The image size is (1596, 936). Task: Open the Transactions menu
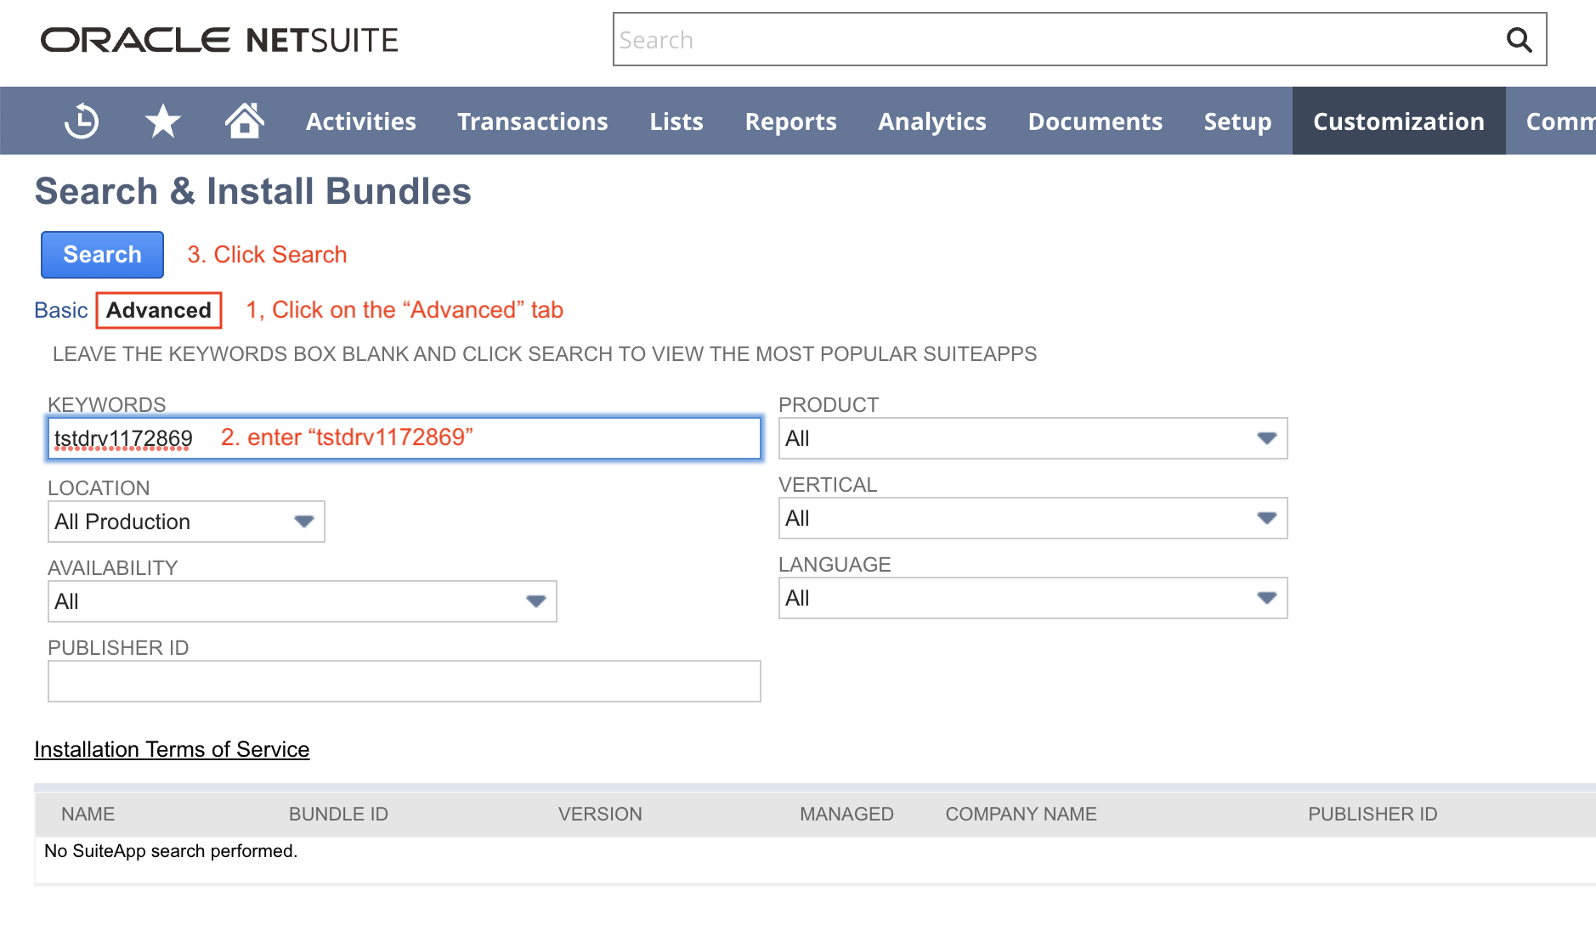coord(532,121)
